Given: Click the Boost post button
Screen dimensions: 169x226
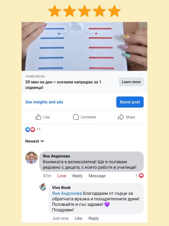Looking at the screenshot, I should 130,102.
